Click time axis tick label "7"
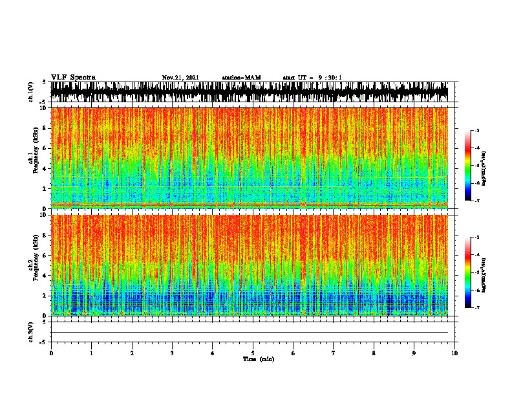 click(334, 353)
